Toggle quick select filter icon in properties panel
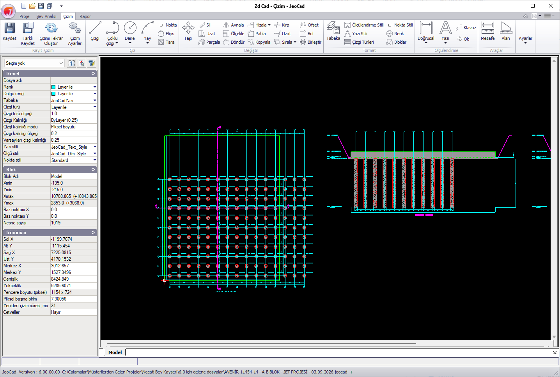Image resolution: width=560 pixels, height=377 pixels. 92,63
